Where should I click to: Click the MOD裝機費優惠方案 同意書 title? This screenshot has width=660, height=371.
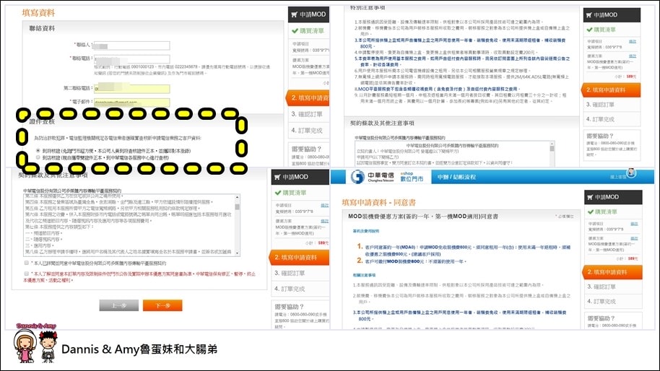(x=423, y=217)
